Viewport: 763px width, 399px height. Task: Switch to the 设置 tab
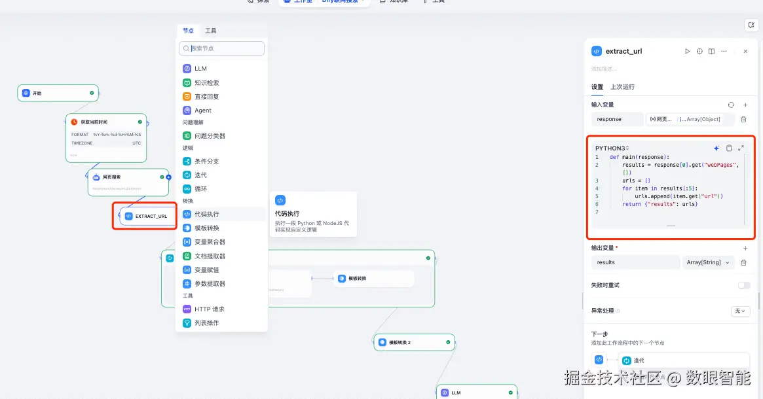tap(597, 86)
